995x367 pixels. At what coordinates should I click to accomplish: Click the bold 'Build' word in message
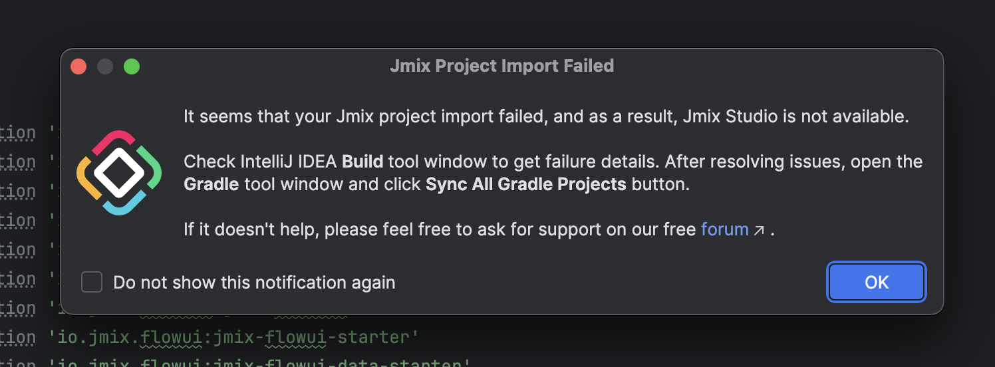362,162
